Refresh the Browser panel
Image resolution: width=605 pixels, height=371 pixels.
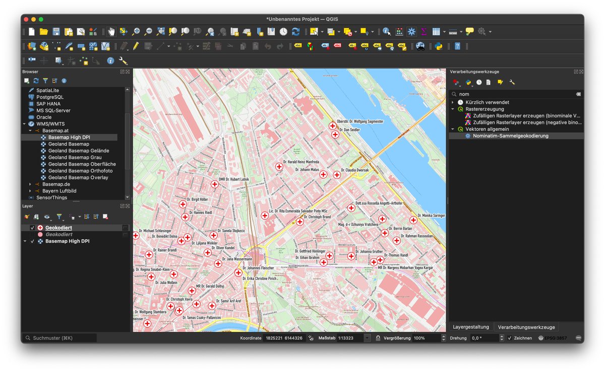click(36, 81)
